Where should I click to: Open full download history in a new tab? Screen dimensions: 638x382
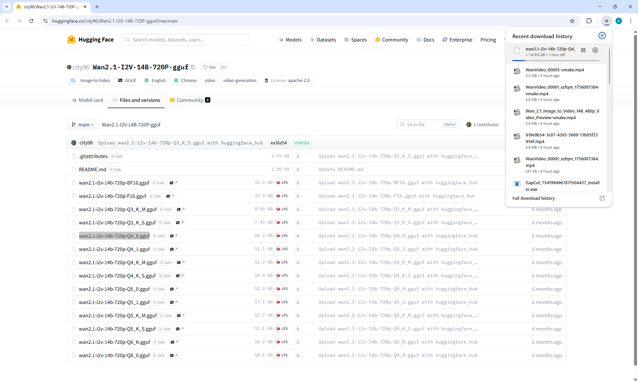(602, 198)
